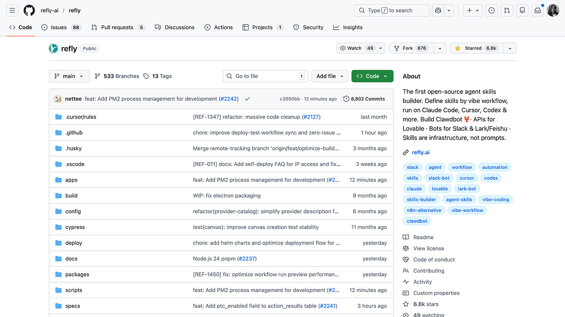565x317 pixels.
Task: Open the Discussions tab
Action: click(175, 27)
